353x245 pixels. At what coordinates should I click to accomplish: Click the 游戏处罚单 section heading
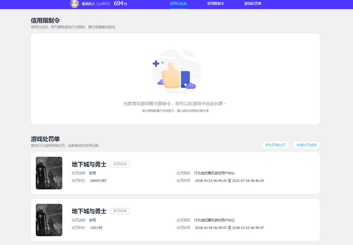point(45,139)
